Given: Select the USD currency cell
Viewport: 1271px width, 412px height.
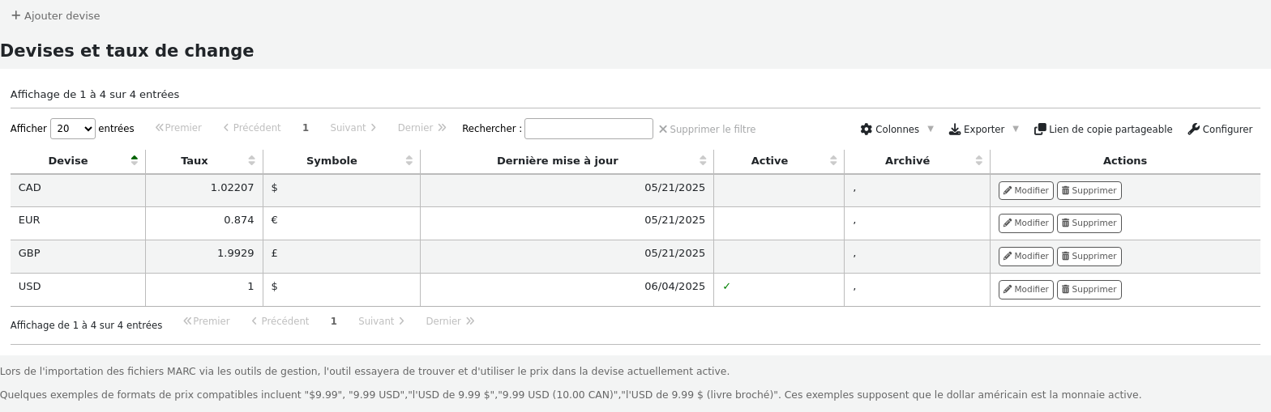Looking at the screenshot, I should (78, 290).
